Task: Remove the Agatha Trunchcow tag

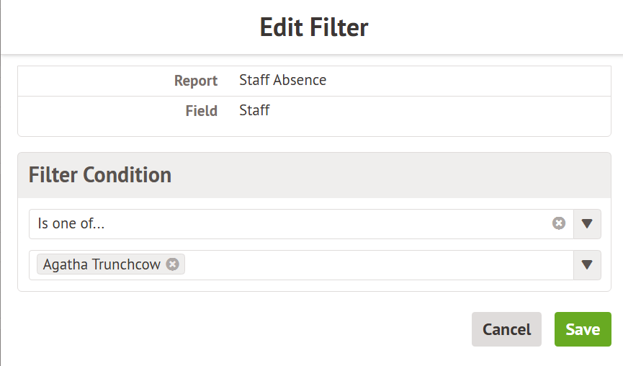Action: tap(172, 264)
